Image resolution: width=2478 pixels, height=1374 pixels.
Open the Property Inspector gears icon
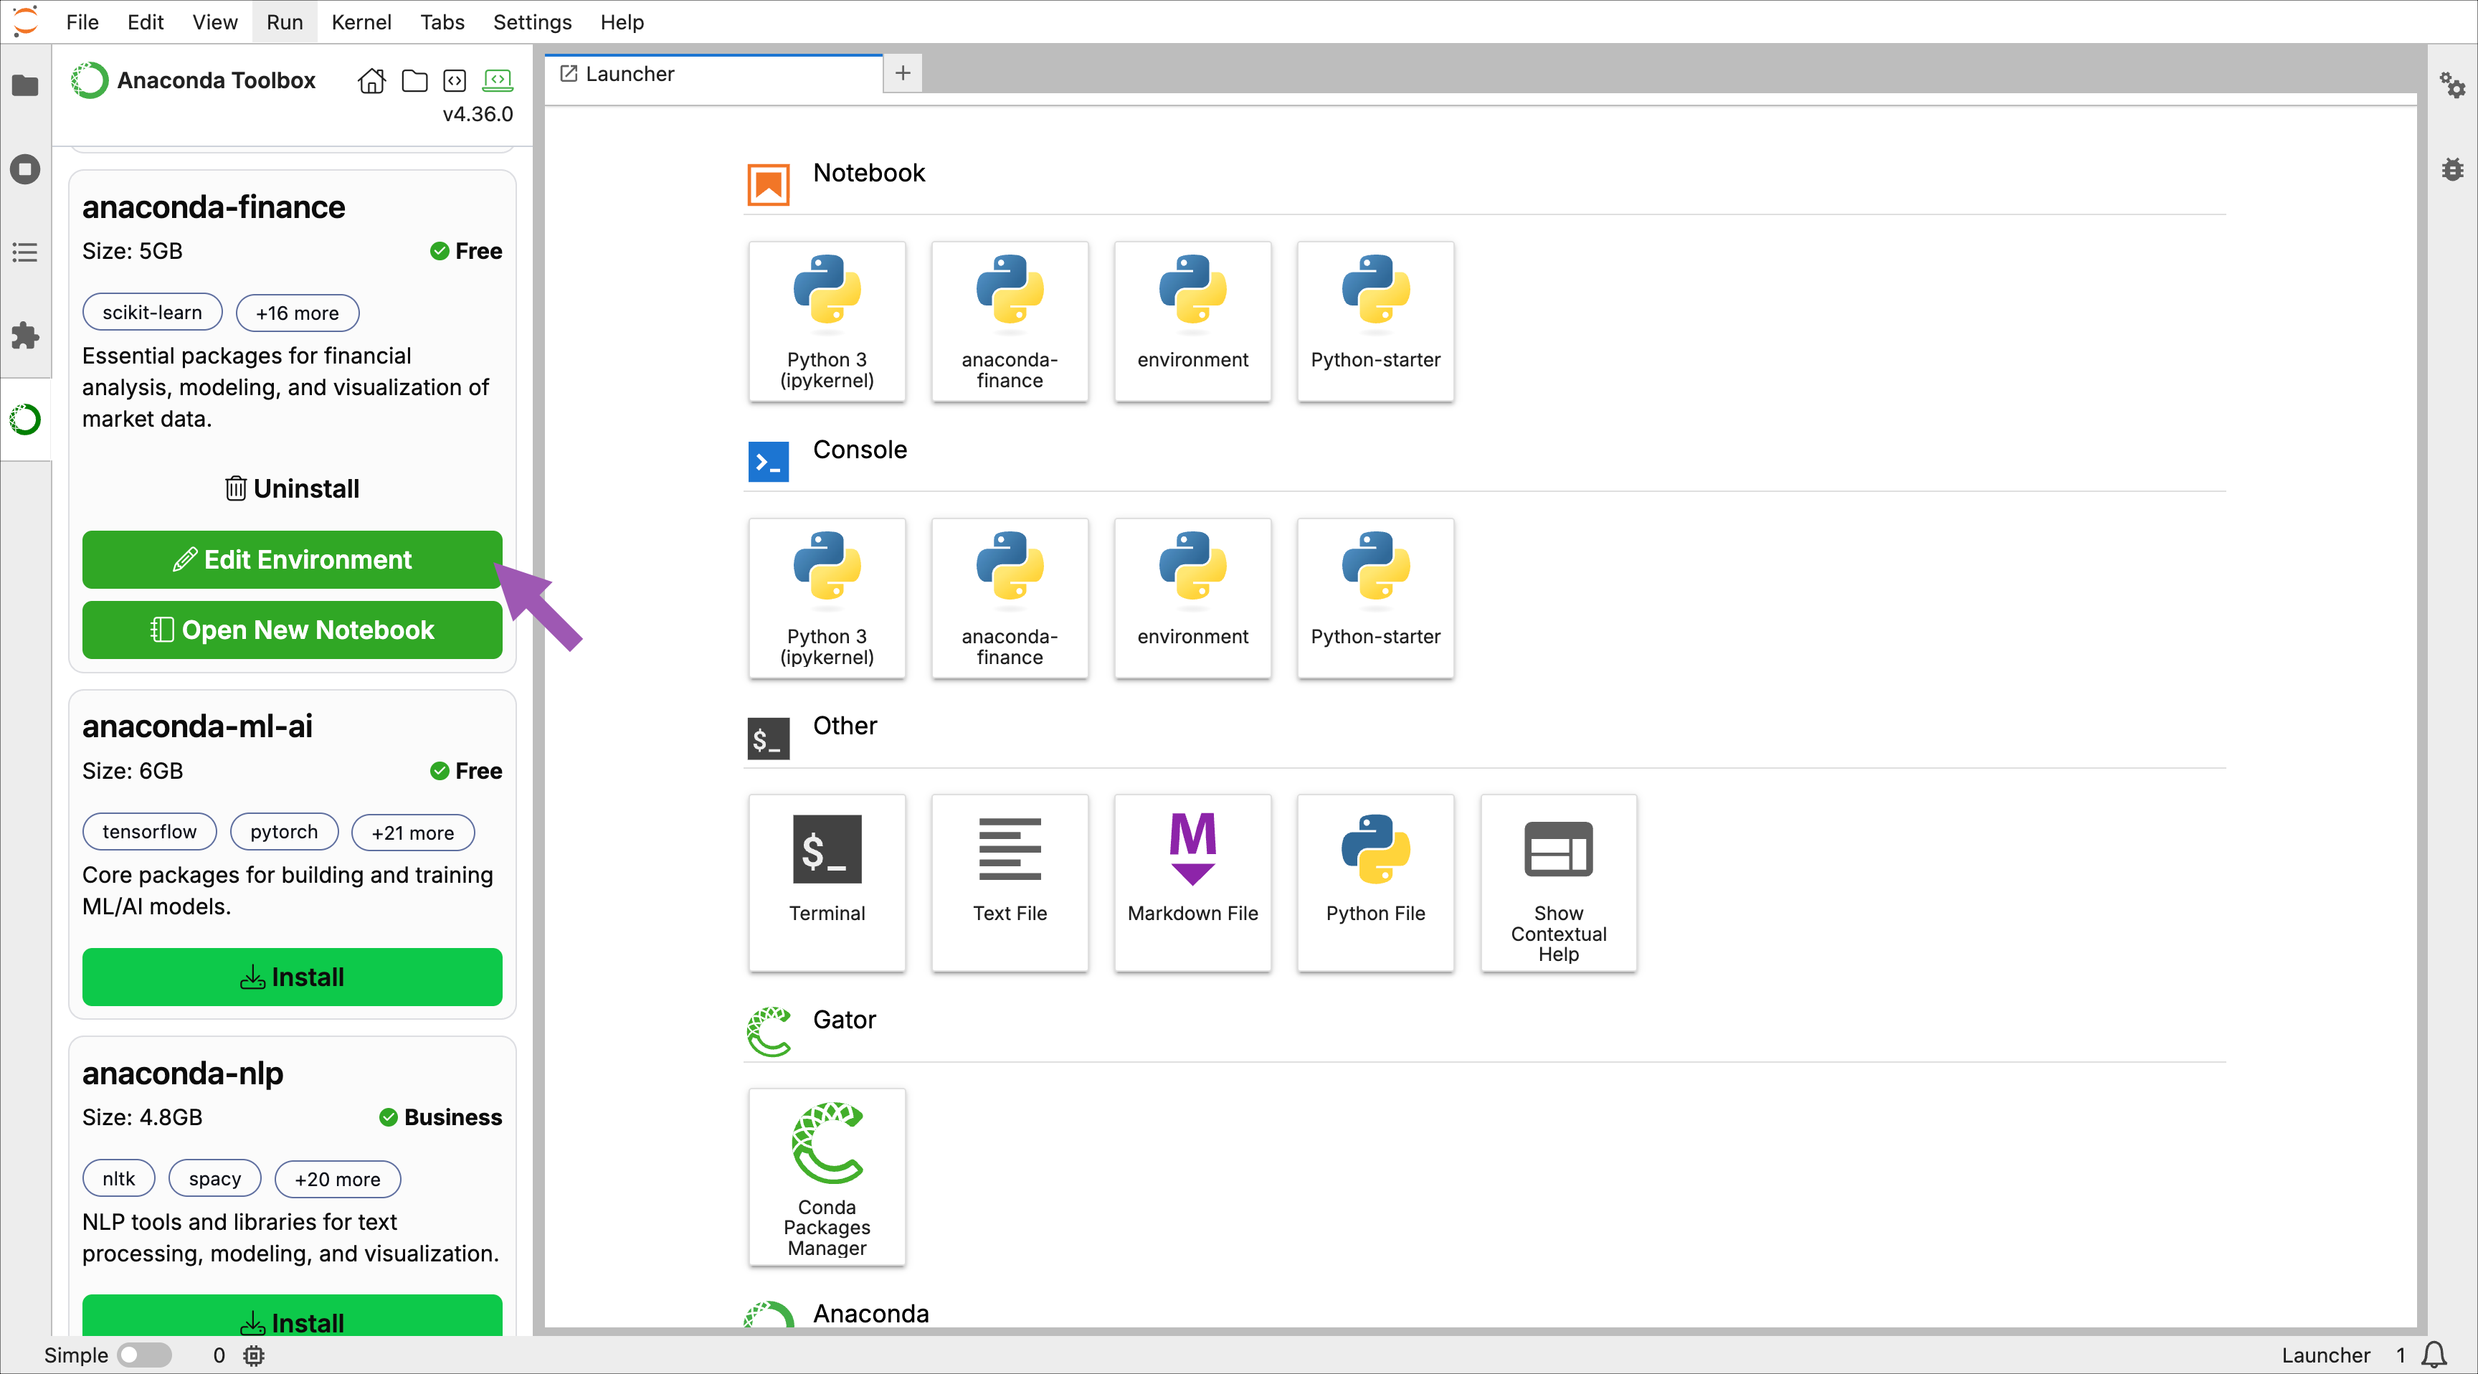click(x=2451, y=85)
